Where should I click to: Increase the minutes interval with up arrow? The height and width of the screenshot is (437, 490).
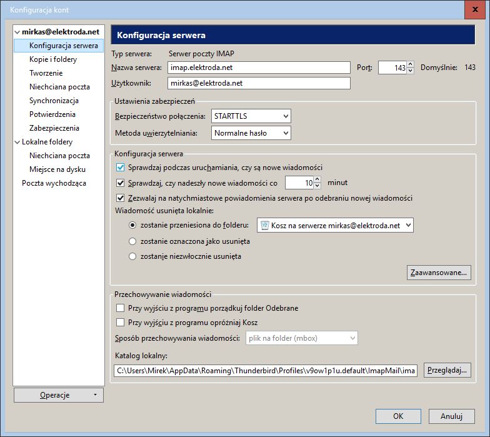click(x=317, y=180)
